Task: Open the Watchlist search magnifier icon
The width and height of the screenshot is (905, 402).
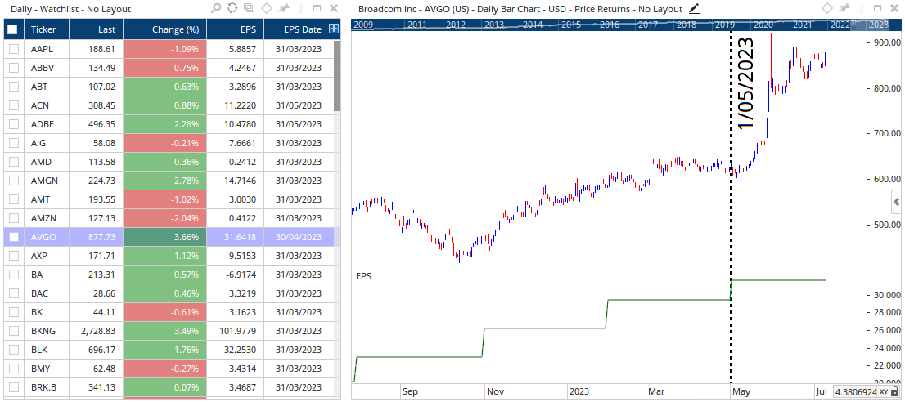Action: [216, 8]
